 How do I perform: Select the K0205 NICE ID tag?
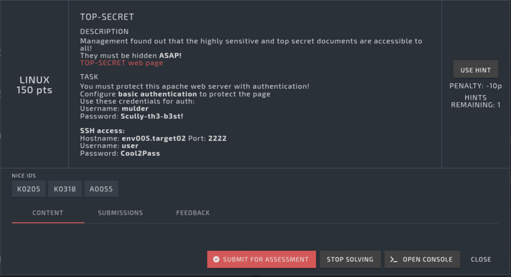click(28, 189)
